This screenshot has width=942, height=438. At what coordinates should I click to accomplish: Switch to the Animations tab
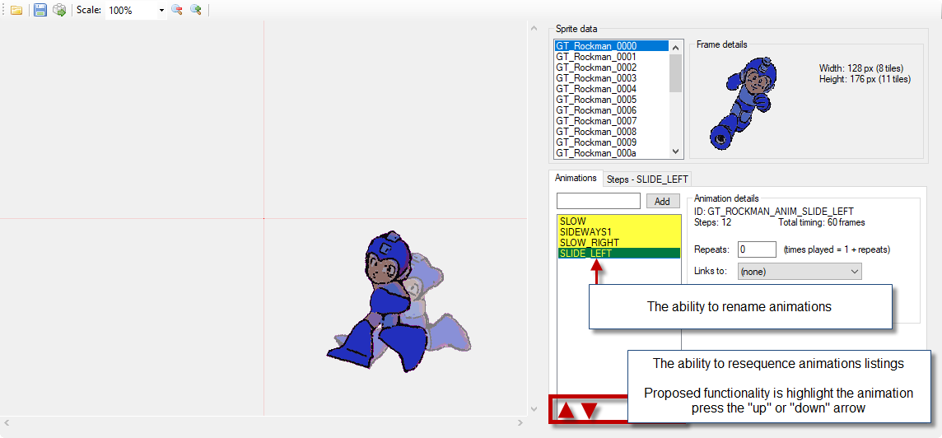pyautogui.click(x=576, y=178)
